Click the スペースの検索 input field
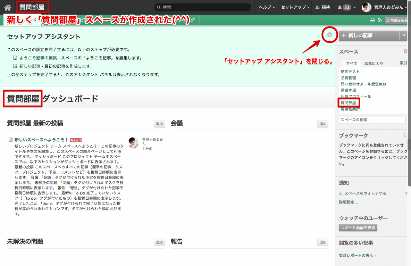Screen dimensions: 411x266 372,120
